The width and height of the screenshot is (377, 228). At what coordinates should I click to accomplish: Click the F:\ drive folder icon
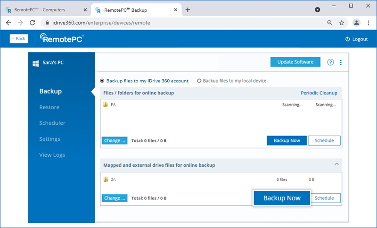point(106,105)
